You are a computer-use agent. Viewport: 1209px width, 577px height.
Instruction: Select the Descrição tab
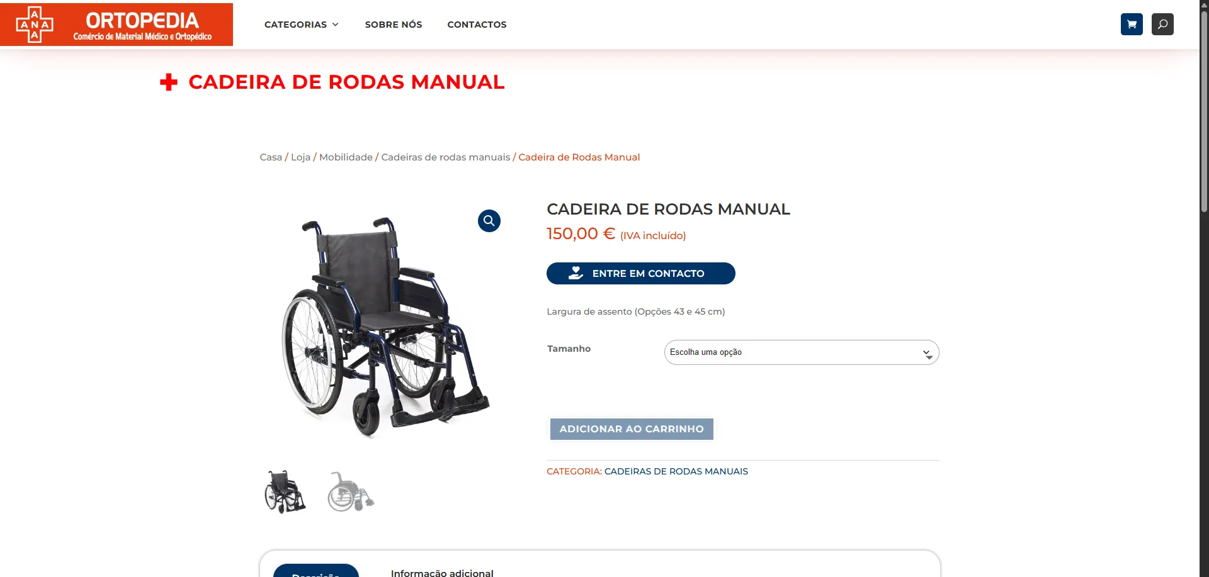click(x=316, y=571)
